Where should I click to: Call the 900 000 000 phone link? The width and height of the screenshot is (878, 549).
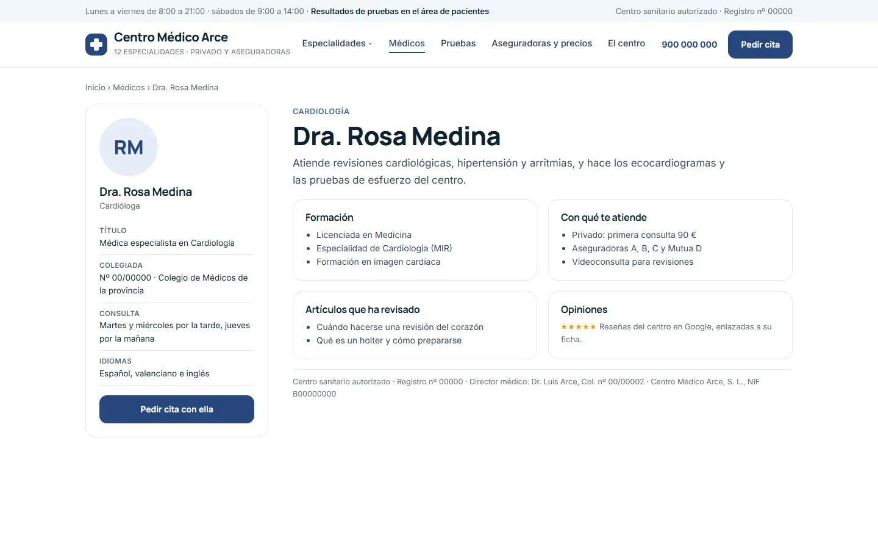point(690,45)
